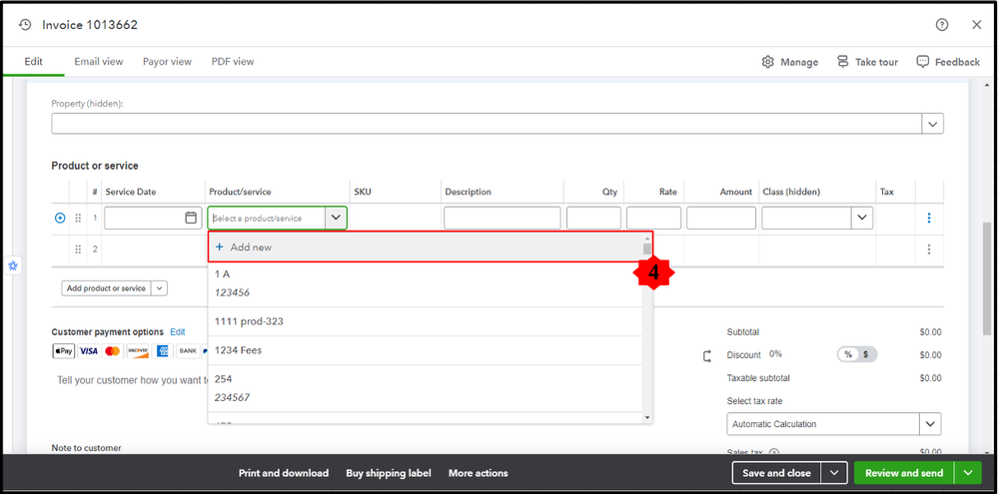
Task: Open the Service Date calendar picker icon
Action: [x=190, y=218]
